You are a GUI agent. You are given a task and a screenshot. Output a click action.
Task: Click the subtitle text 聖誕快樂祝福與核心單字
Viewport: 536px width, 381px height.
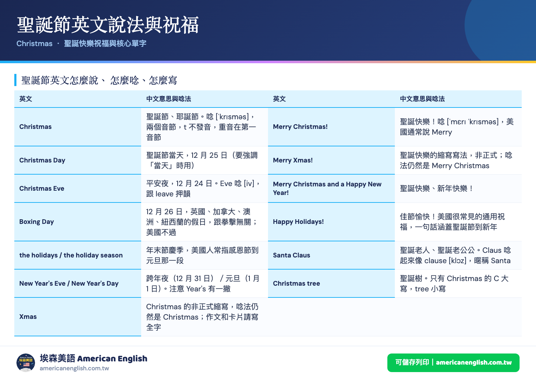[105, 44]
